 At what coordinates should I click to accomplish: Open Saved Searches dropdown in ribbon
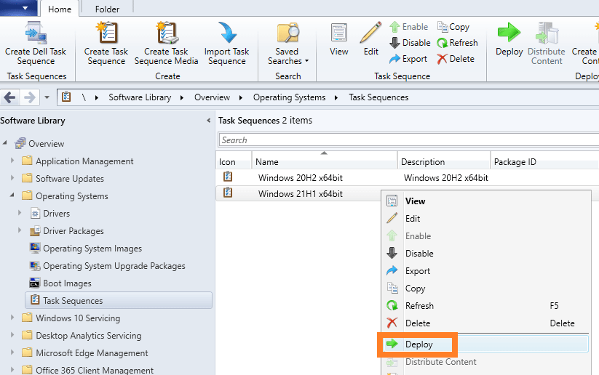[x=288, y=44]
